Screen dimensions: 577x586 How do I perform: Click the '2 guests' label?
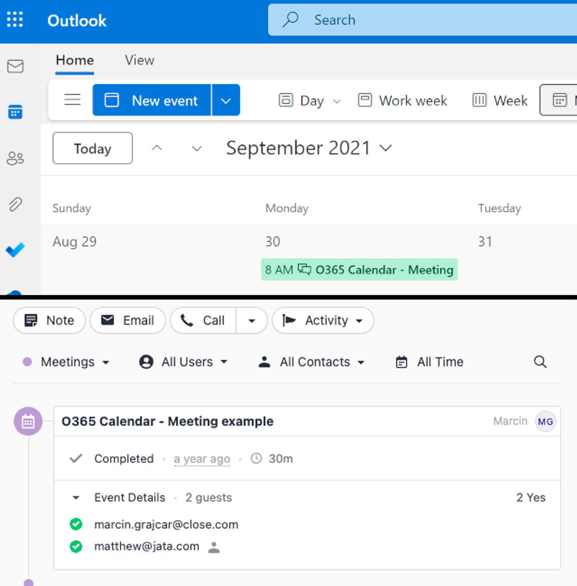(x=209, y=498)
